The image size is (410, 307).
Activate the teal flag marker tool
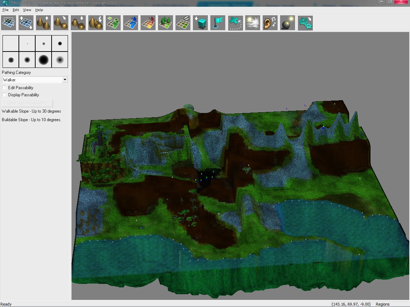(x=218, y=23)
